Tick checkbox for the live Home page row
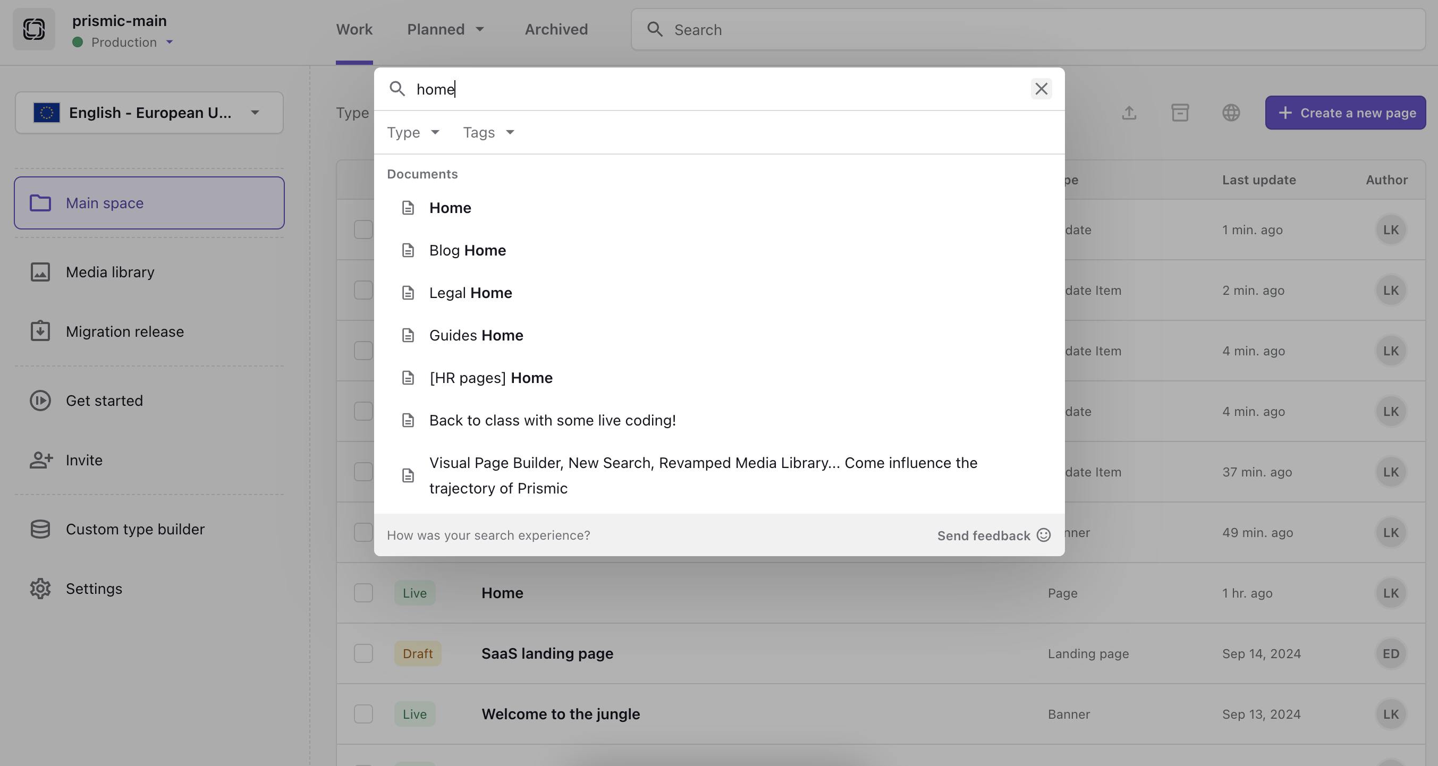1438x766 pixels. point(363,592)
